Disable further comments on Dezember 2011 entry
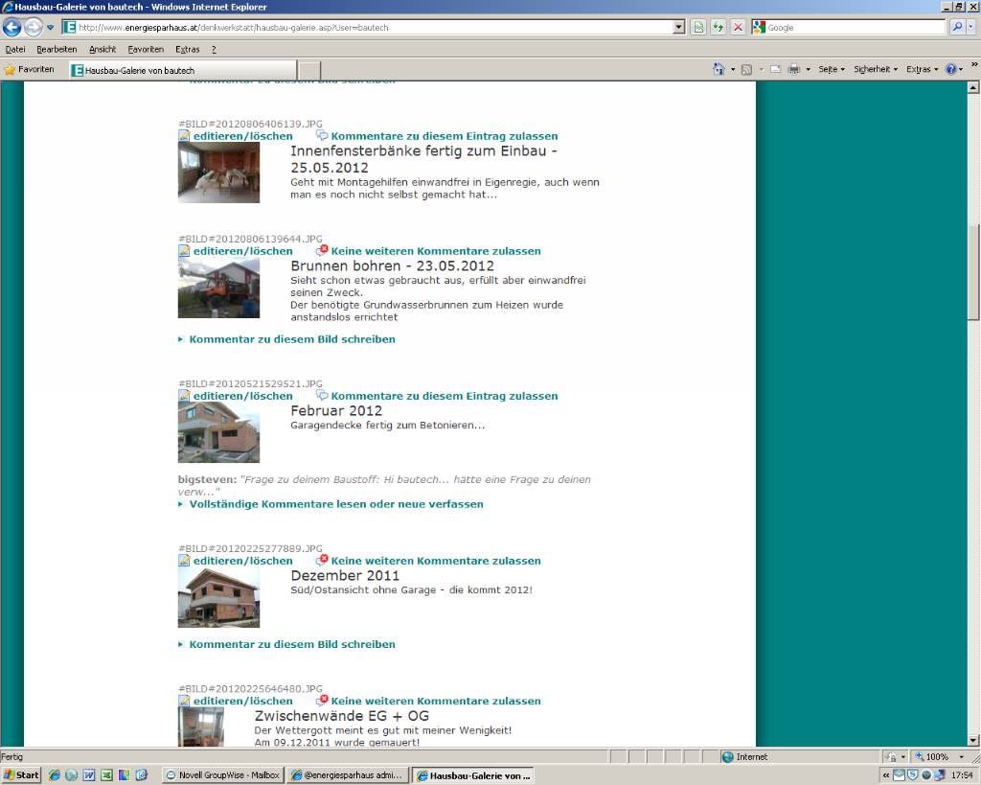 coord(435,561)
